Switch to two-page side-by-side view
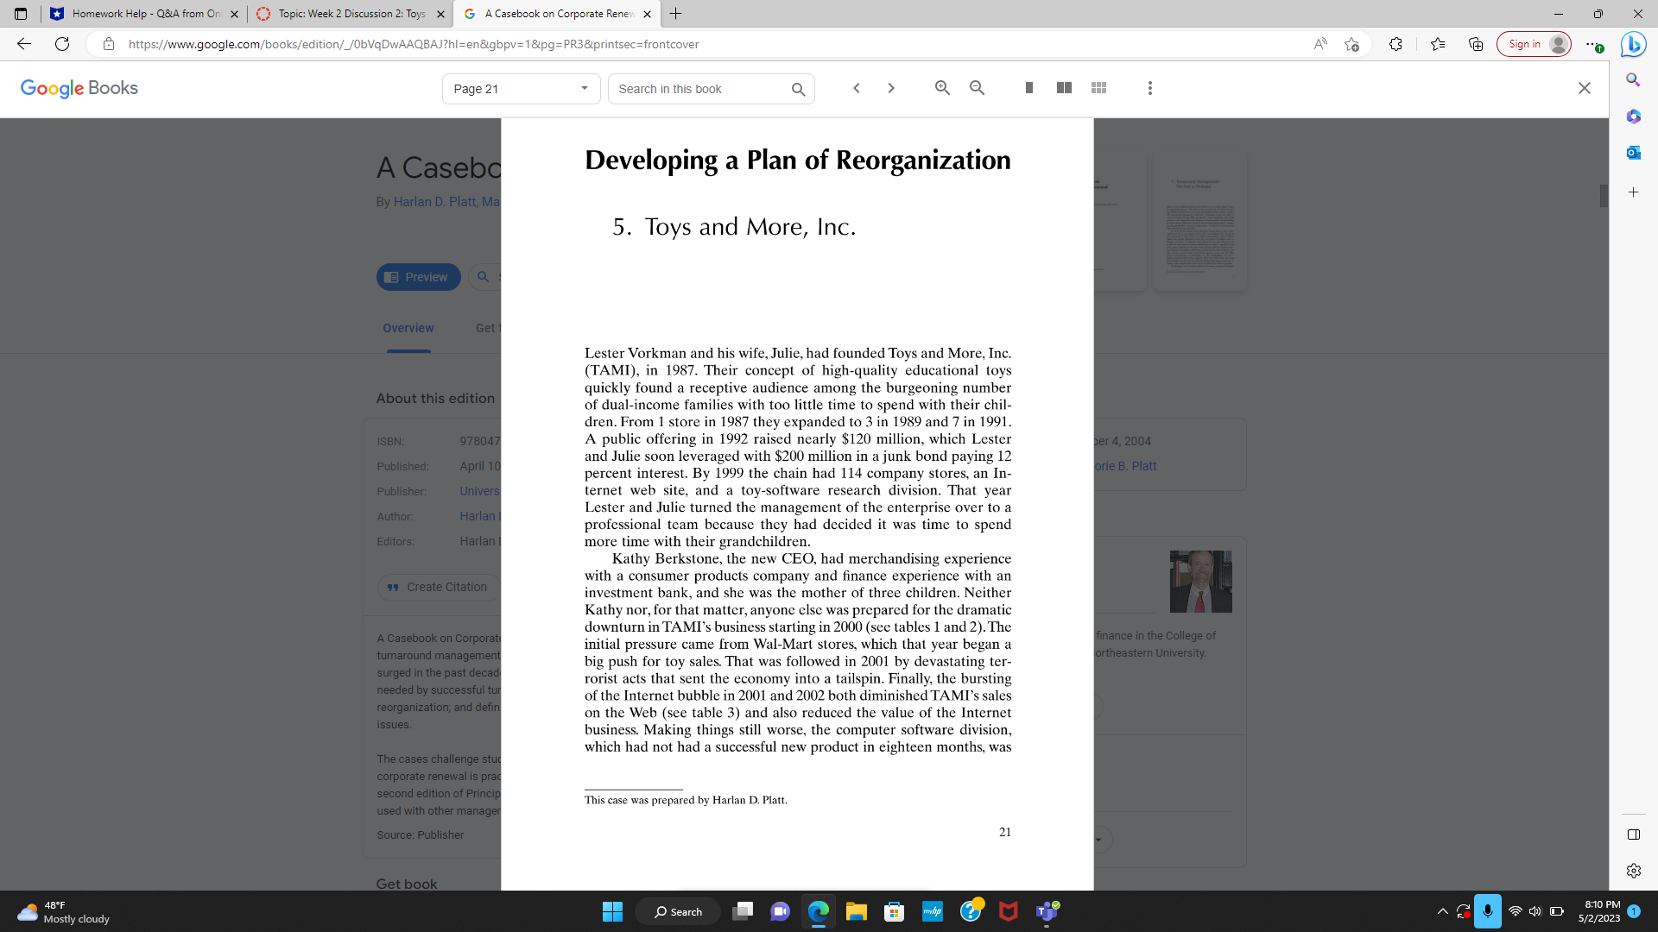Screen dimensions: 1658x932 [x=1063, y=87]
